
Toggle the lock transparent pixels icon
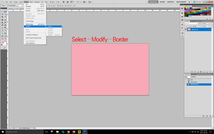[189, 26]
